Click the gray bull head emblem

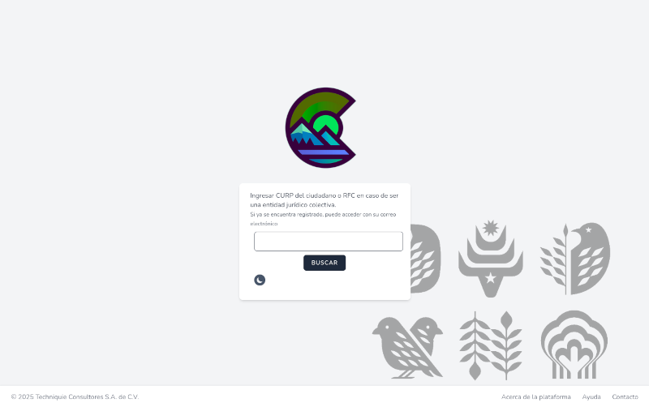click(x=491, y=259)
